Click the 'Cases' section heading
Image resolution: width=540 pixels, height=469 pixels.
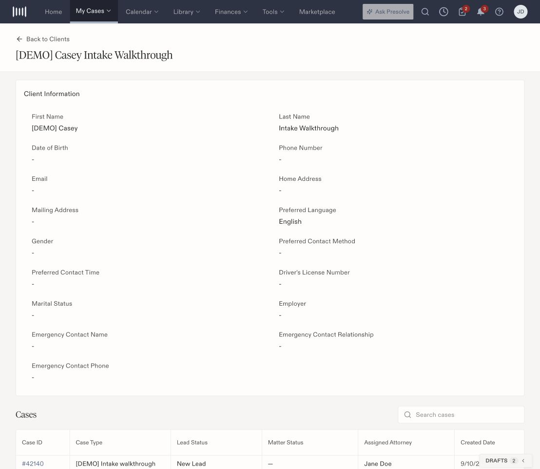(26, 414)
